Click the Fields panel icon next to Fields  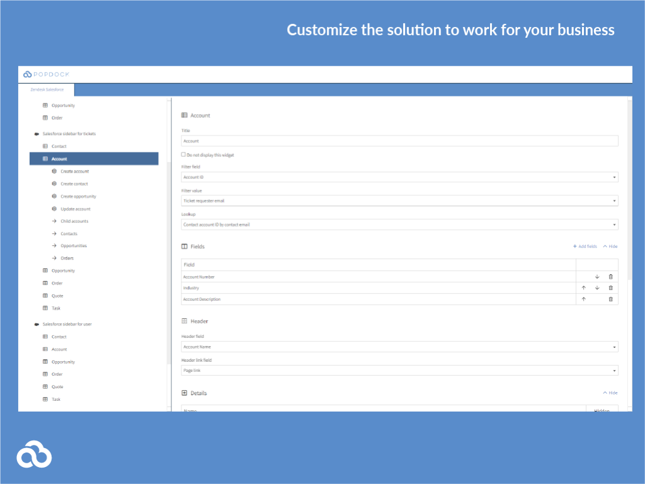183,246
